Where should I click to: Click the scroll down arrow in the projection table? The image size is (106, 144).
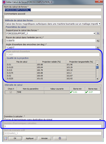97,79
